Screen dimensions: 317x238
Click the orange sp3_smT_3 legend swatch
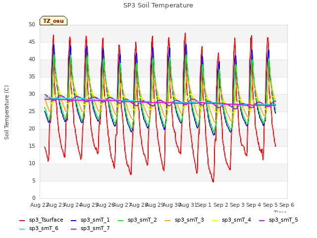click(167, 220)
